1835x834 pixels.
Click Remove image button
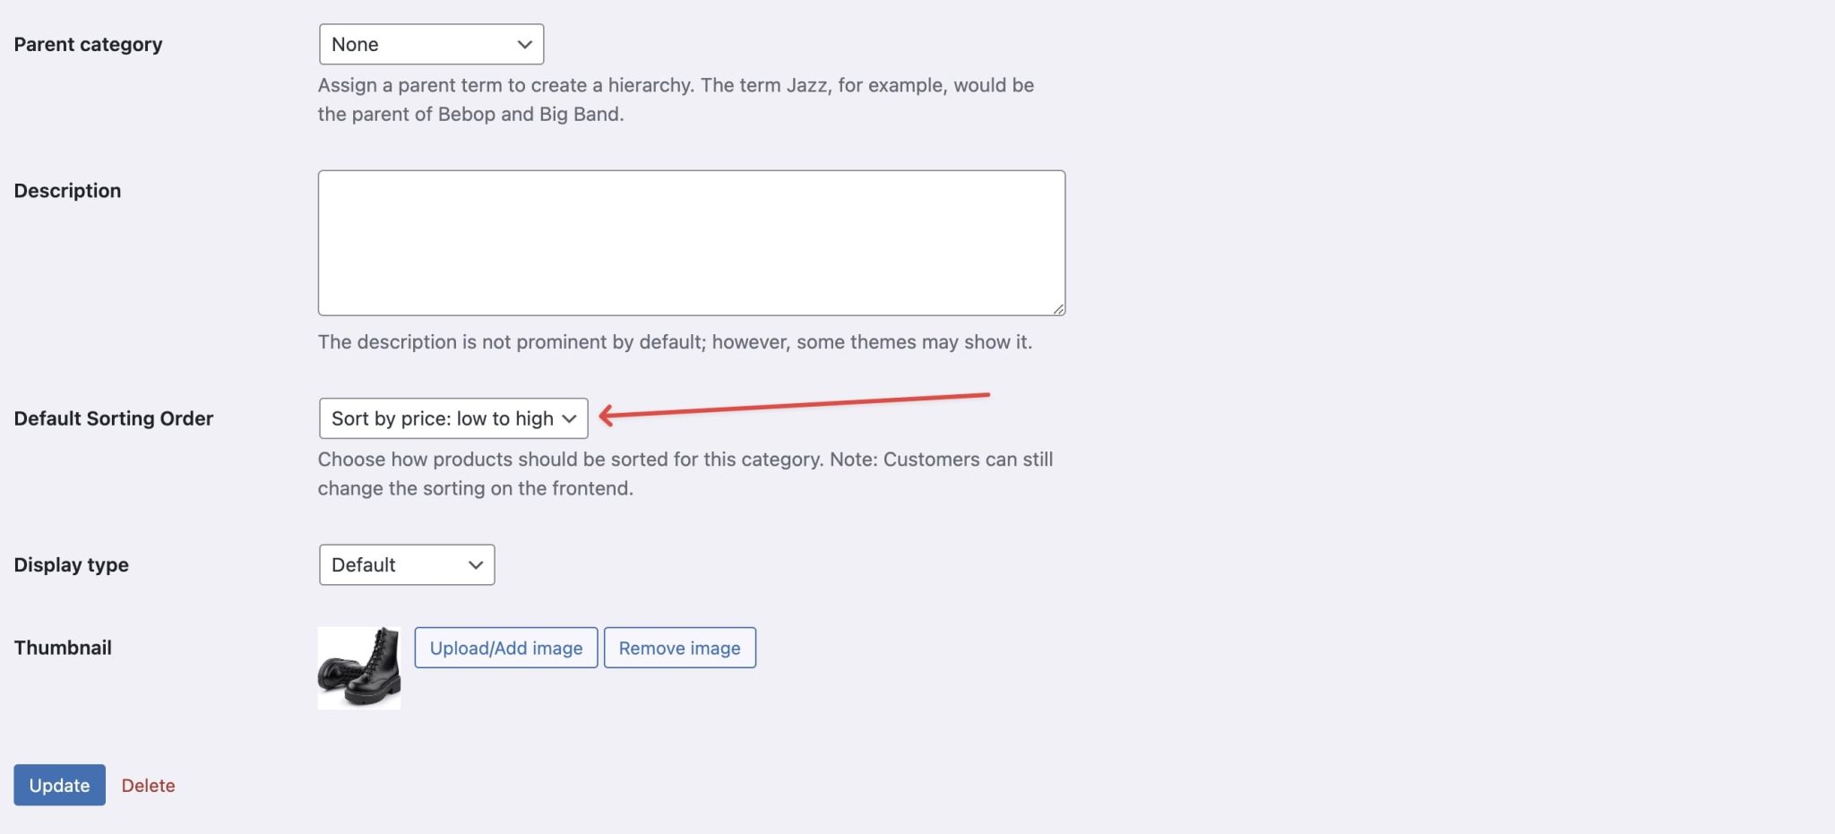coord(679,647)
